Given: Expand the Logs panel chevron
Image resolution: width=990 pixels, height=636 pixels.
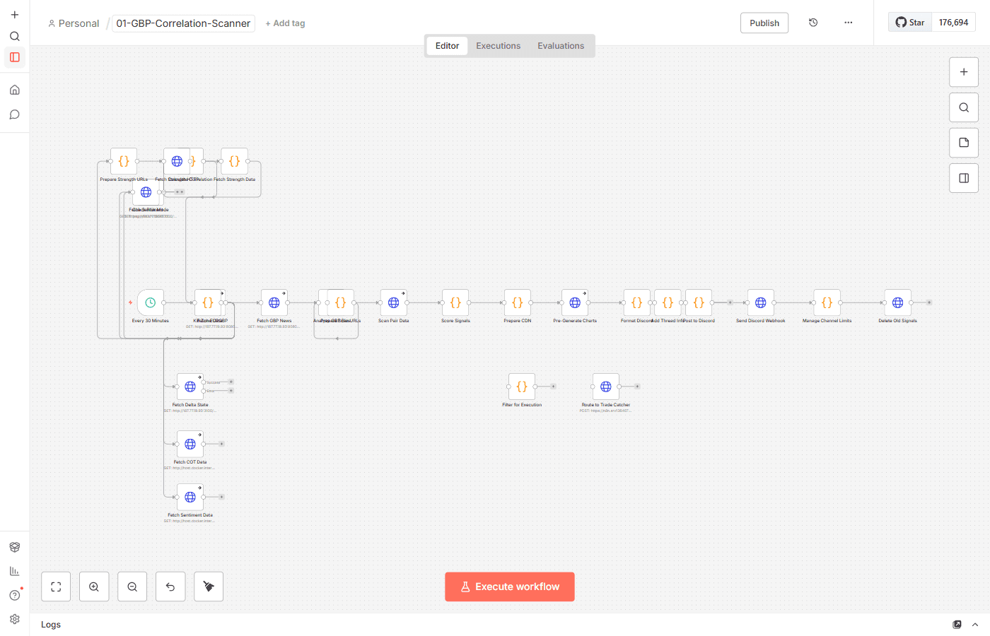Looking at the screenshot, I should [975, 625].
